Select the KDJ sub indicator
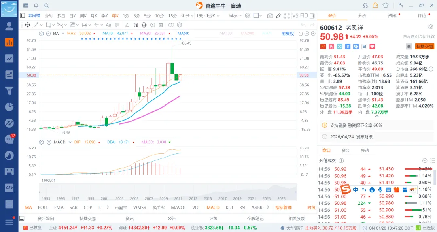 [x=229, y=207]
